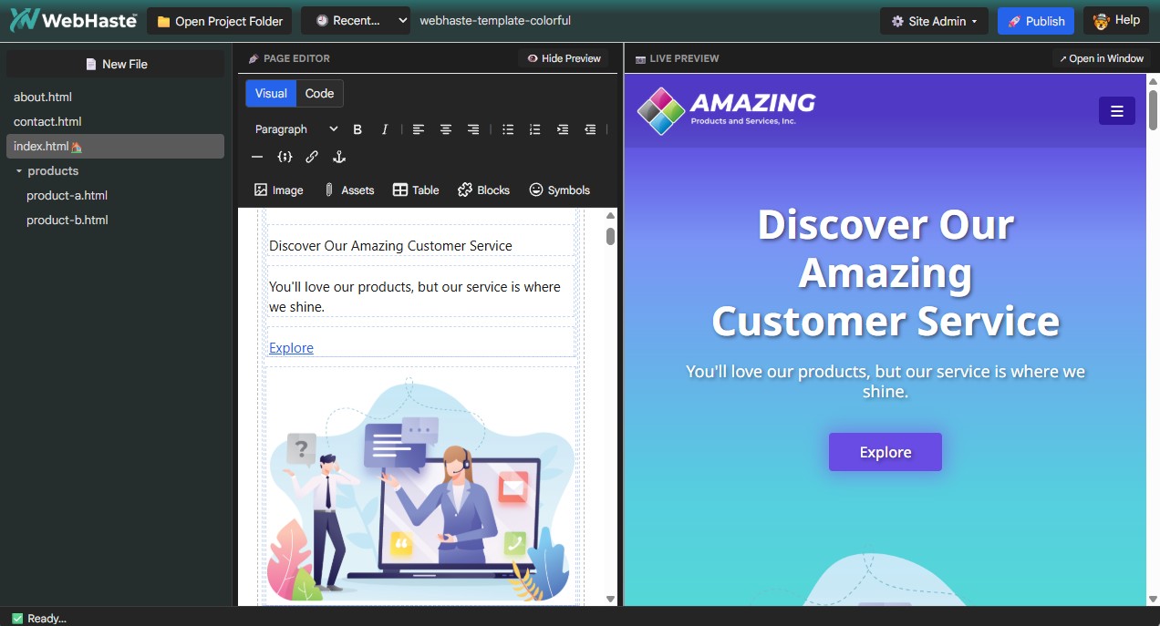Click the editor scrollbar down arrow
The height and width of the screenshot is (626, 1160).
tap(610, 599)
